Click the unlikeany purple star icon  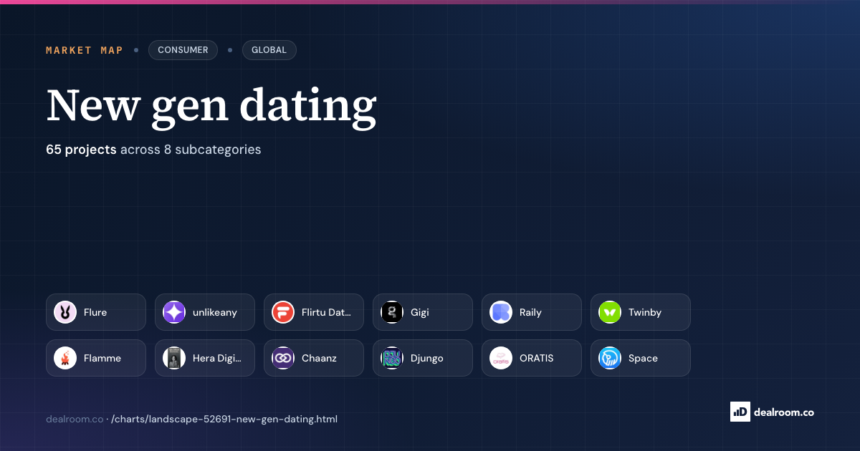174,312
